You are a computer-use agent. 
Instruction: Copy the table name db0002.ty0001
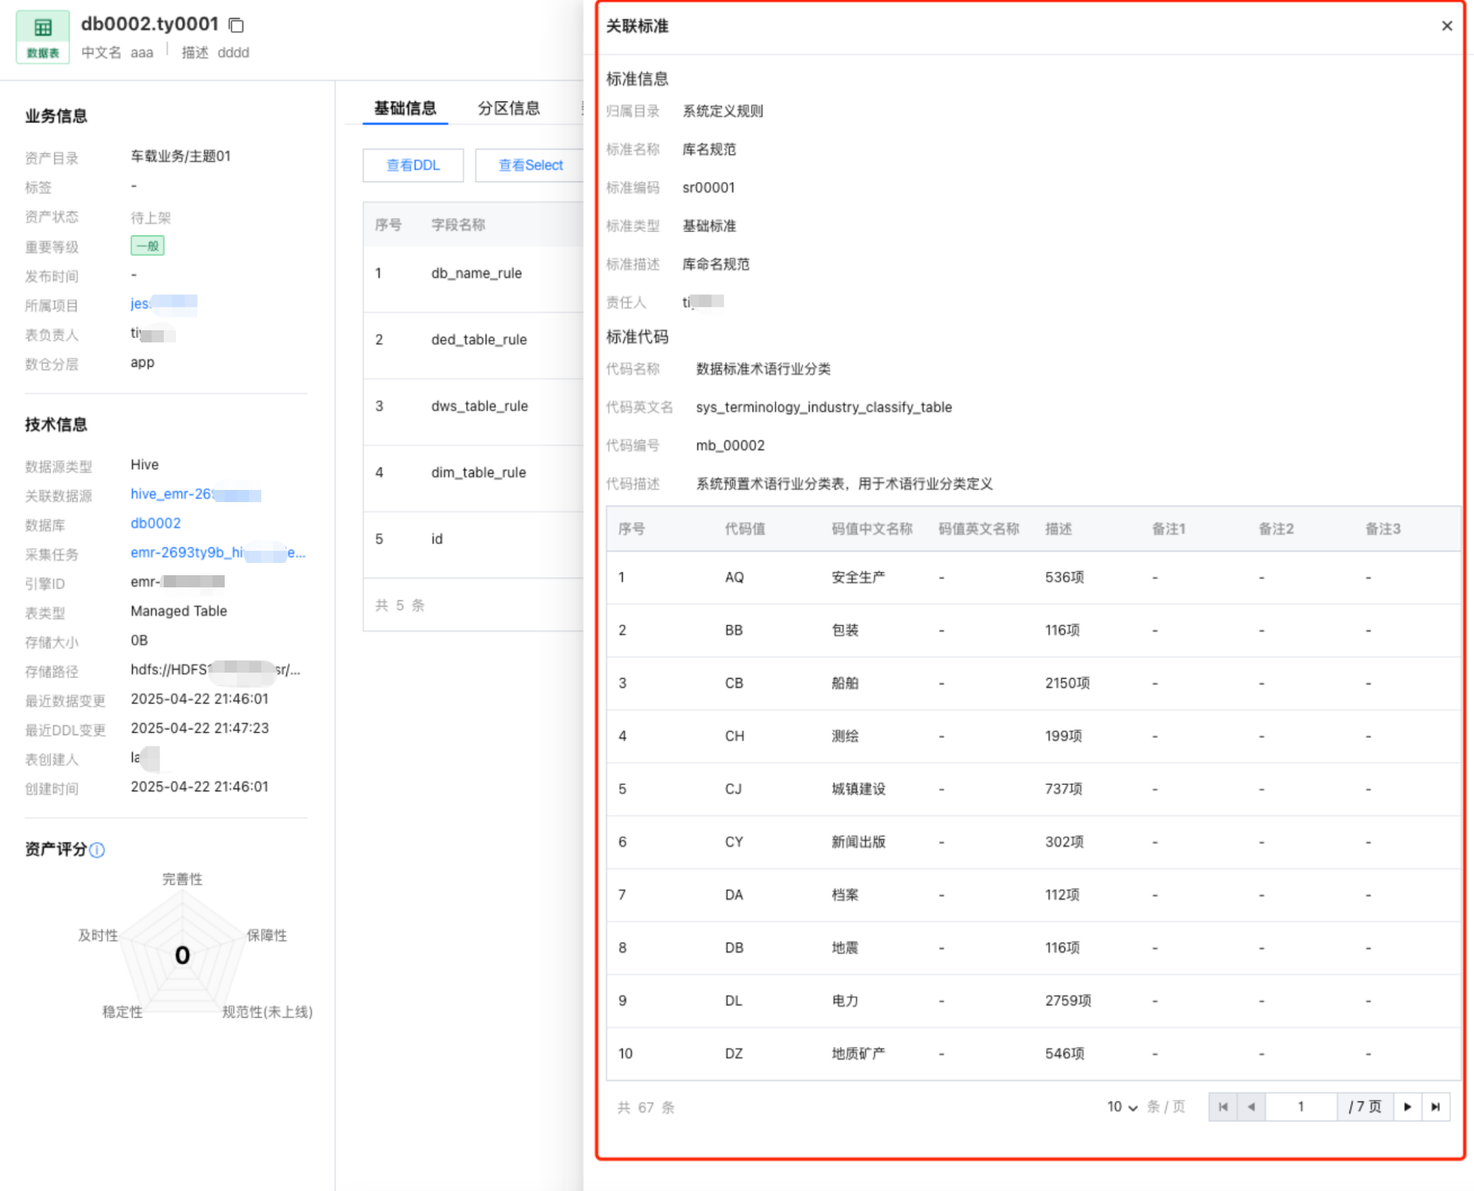pos(236,26)
